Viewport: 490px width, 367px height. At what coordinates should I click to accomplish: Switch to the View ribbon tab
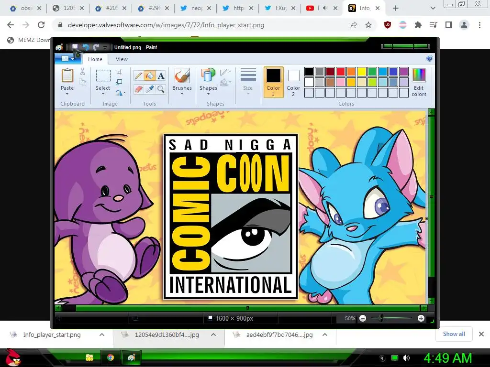pos(122,59)
